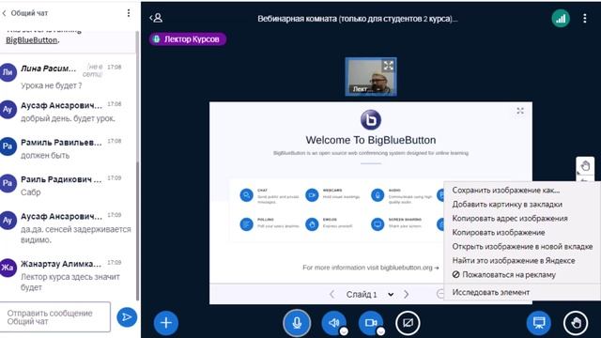Start screen sharing
601x338 pixels.
click(x=408, y=323)
